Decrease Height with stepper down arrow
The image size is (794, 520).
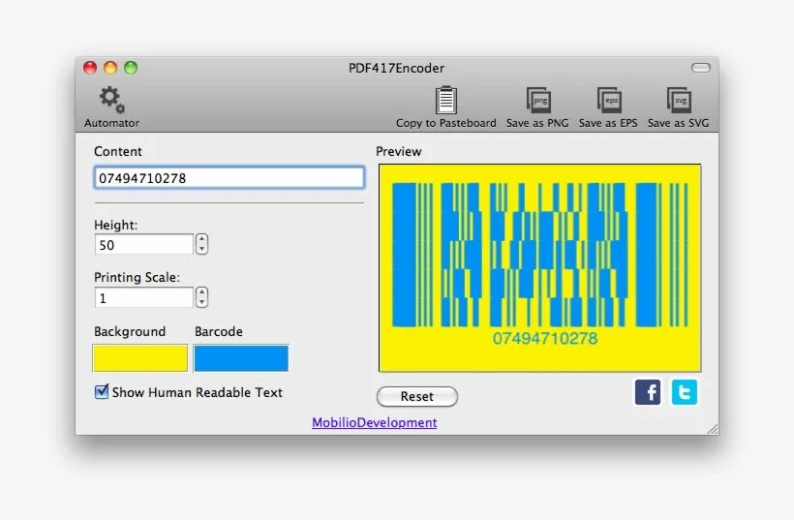pos(202,249)
